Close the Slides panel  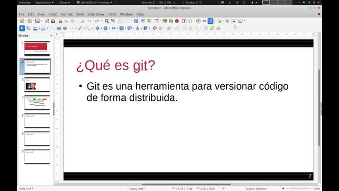click(x=51, y=36)
